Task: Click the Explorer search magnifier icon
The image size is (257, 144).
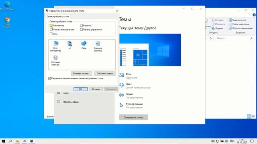Action: pyautogui.click(x=251, y=38)
